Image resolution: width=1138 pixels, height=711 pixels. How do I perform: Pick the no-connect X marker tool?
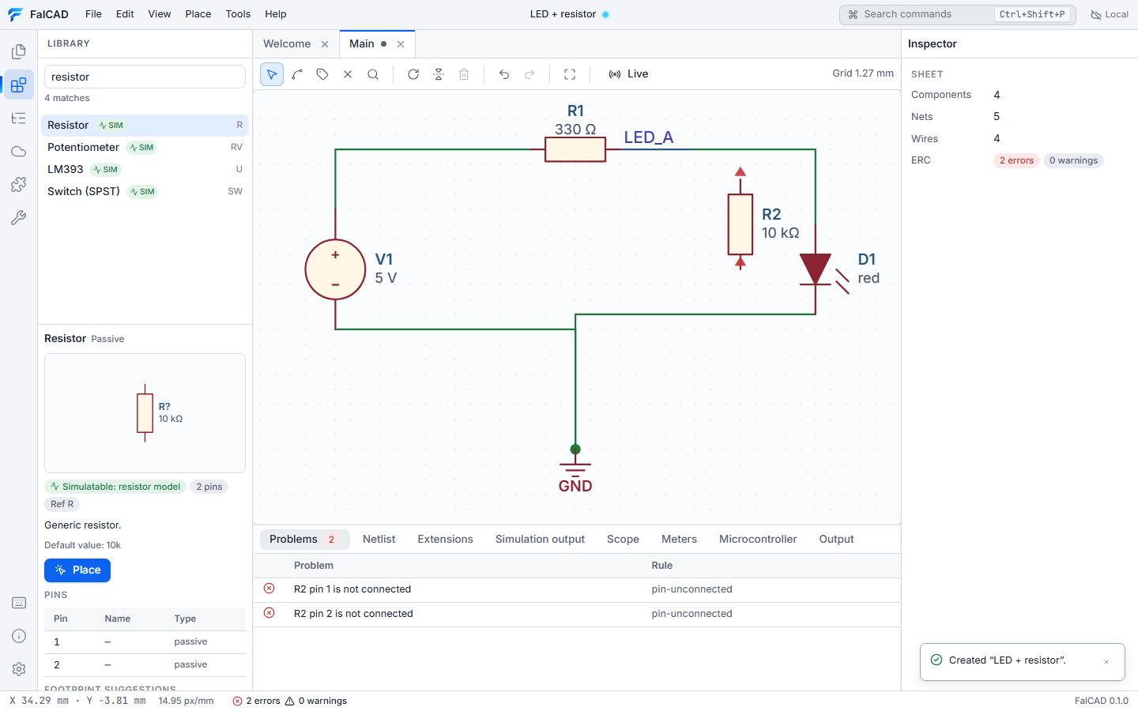(348, 74)
